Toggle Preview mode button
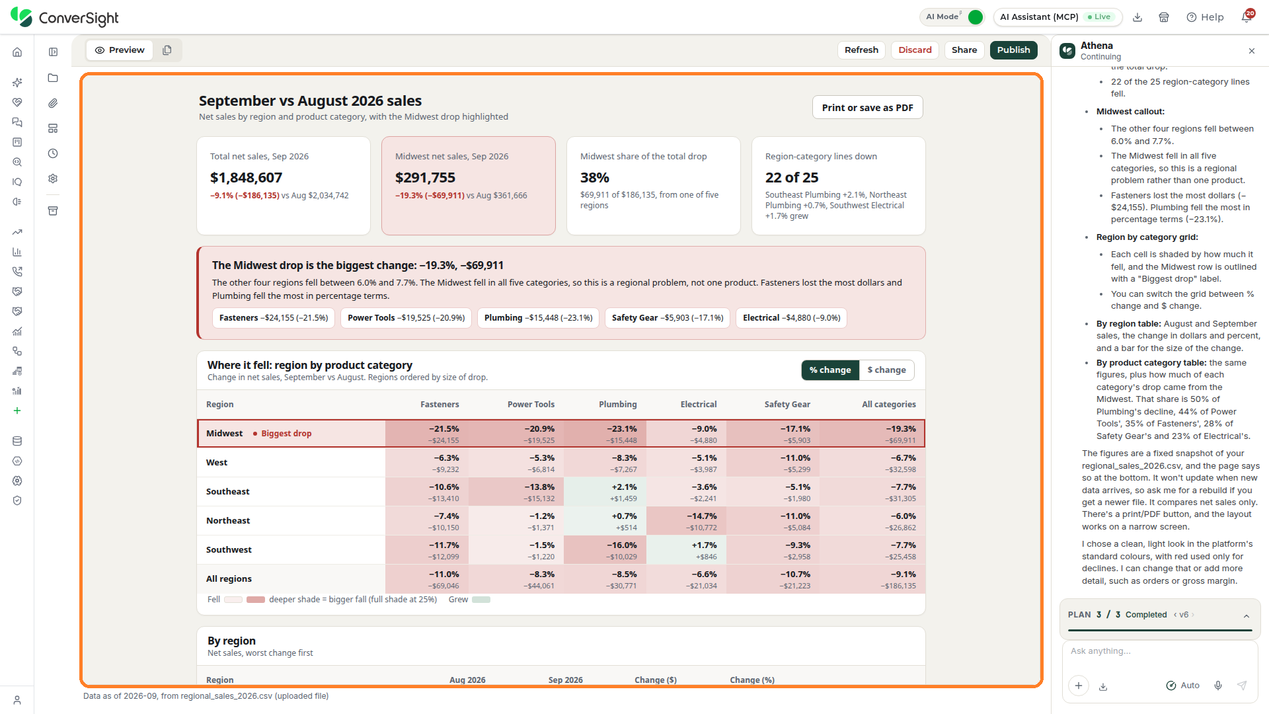The width and height of the screenshot is (1269, 714). click(x=120, y=50)
